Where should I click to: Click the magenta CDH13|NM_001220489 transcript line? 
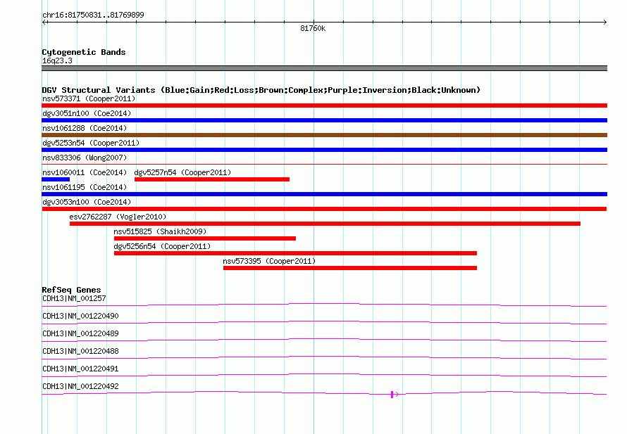click(324, 340)
